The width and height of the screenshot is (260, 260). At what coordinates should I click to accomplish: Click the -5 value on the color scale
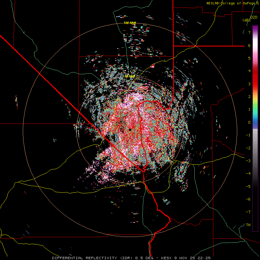pos(248,186)
